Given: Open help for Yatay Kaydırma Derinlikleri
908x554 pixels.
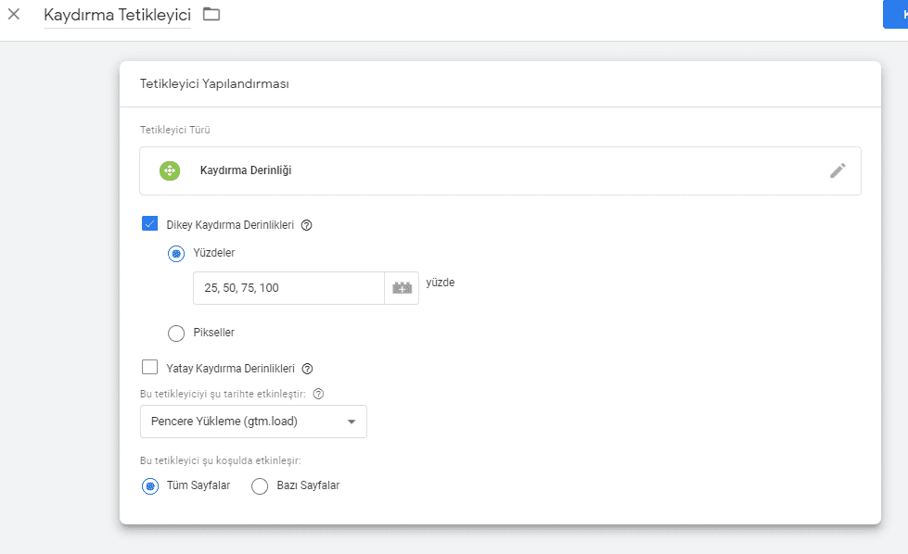Looking at the screenshot, I should (x=307, y=368).
